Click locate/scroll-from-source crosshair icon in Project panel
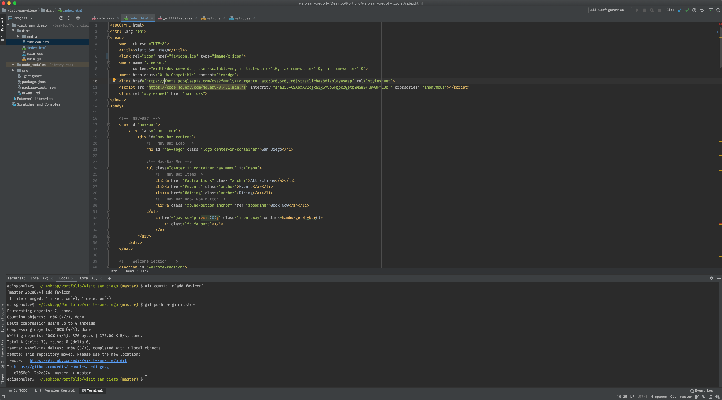 pos(61,18)
